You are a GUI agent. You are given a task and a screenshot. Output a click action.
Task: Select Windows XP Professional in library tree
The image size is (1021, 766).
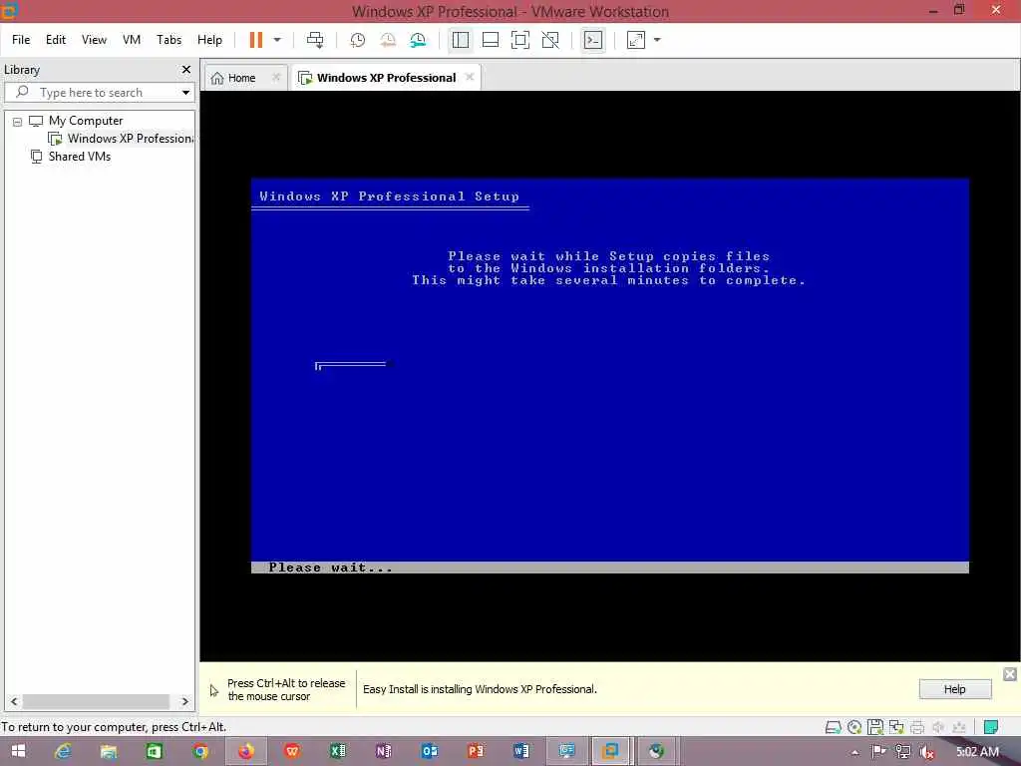tap(122, 138)
